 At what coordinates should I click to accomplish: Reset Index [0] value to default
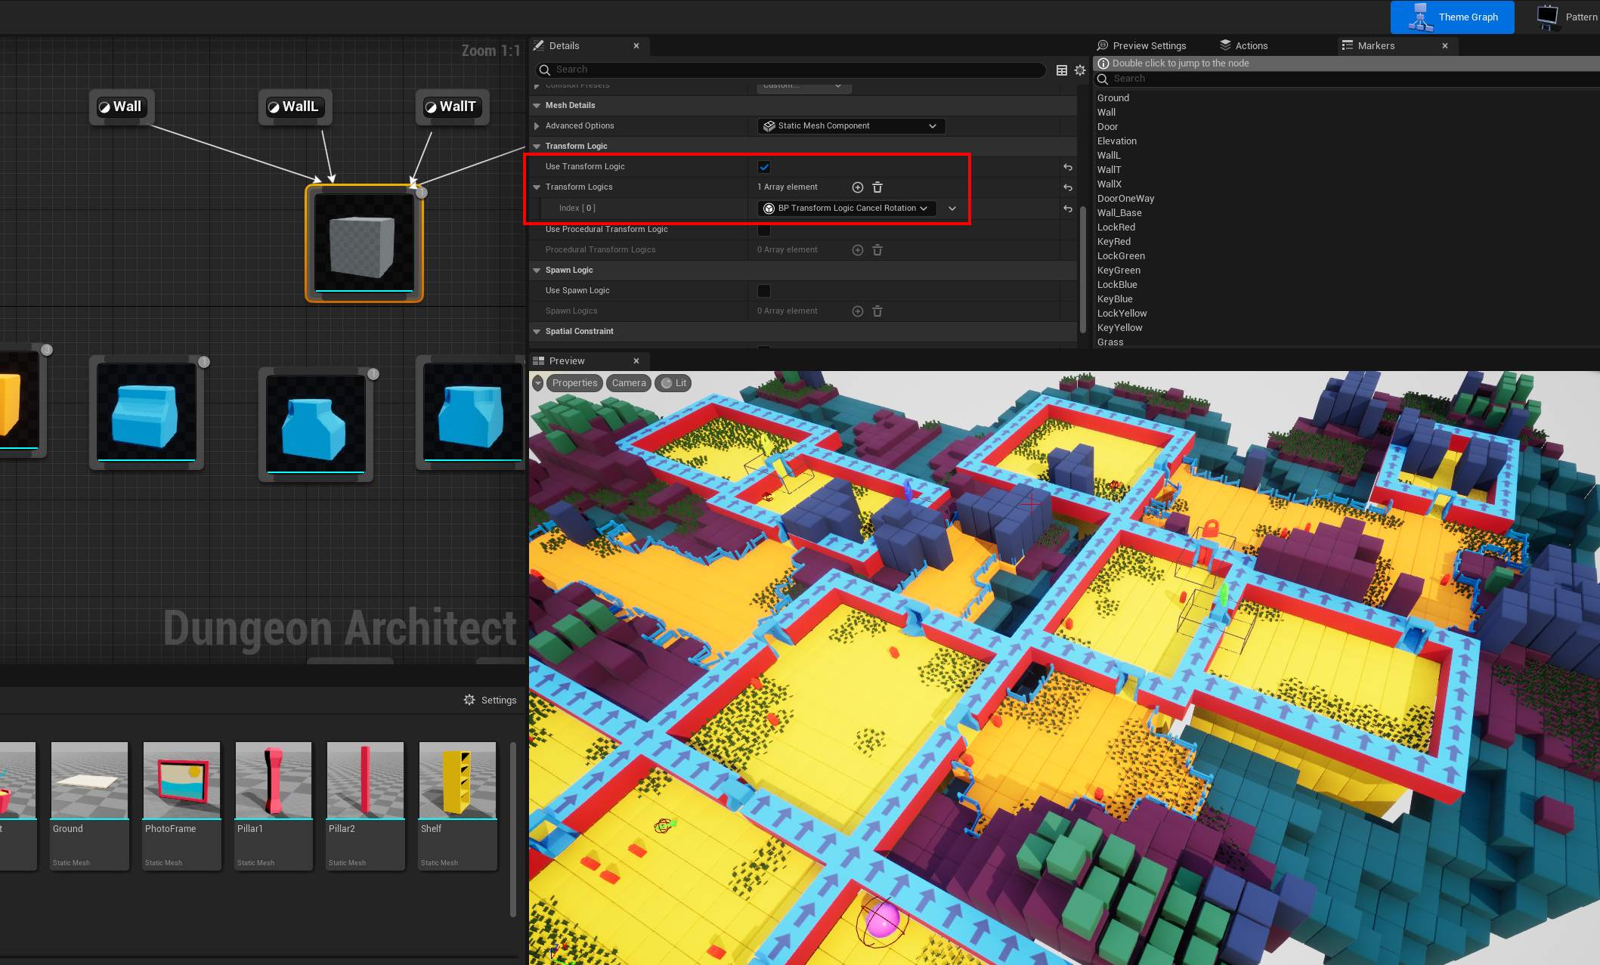[x=1068, y=209]
